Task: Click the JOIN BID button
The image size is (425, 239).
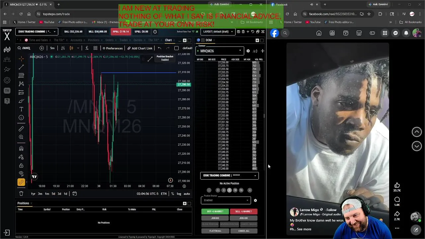Action: point(215,218)
